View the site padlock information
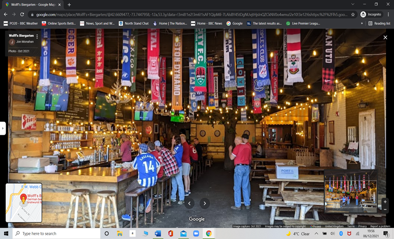 32,15
